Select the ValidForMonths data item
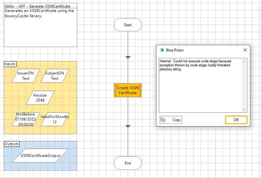Image resolution: width=261 pixels, height=178 pixels. tap(55, 119)
